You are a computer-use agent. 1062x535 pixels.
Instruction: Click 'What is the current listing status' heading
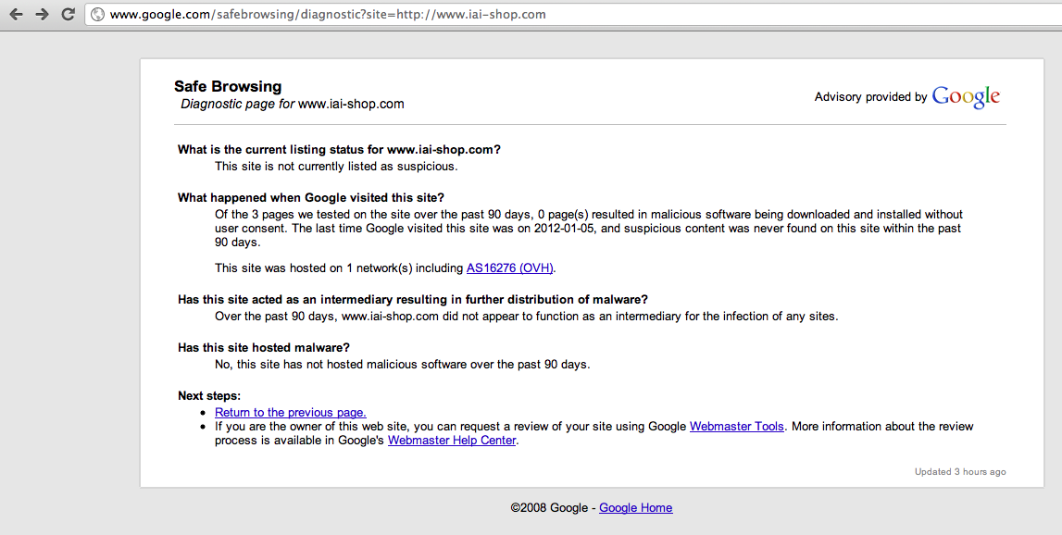[339, 150]
